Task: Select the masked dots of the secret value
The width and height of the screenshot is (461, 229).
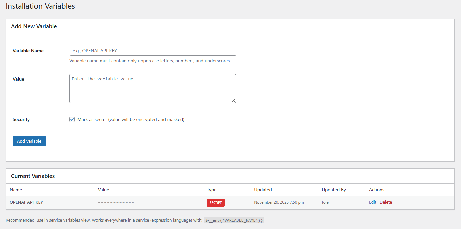Action: pos(116,202)
